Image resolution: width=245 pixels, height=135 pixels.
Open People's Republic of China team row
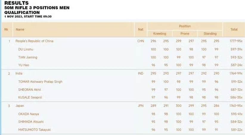tap(34, 41)
